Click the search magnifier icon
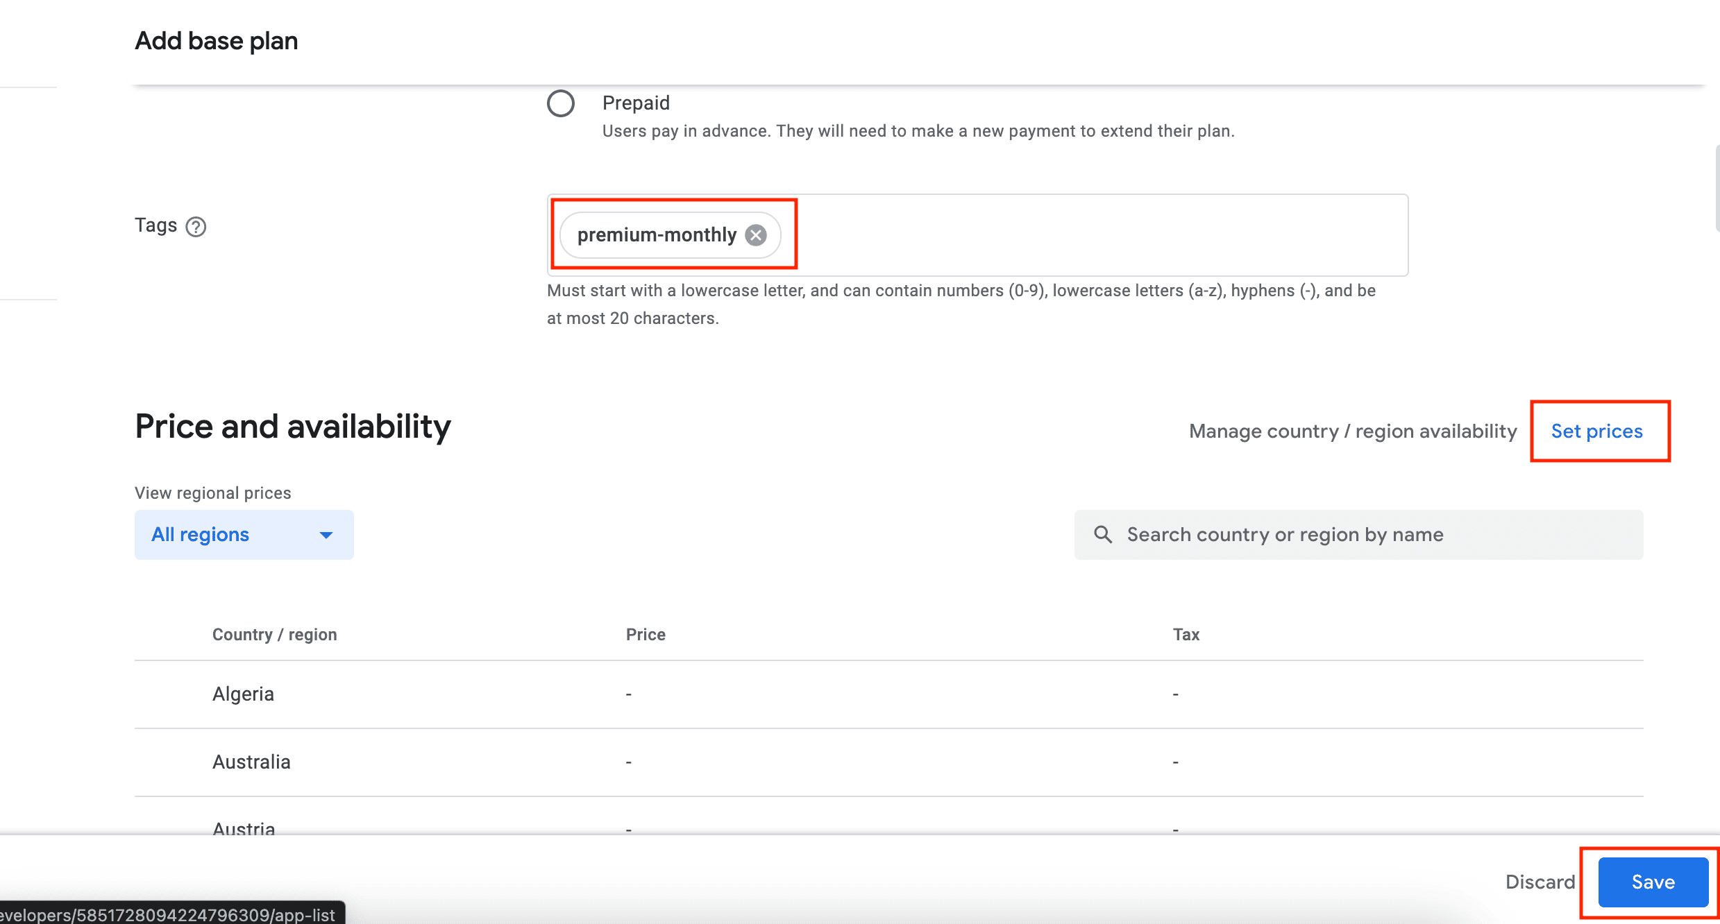The height and width of the screenshot is (924, 1720). click(1102, 534)
